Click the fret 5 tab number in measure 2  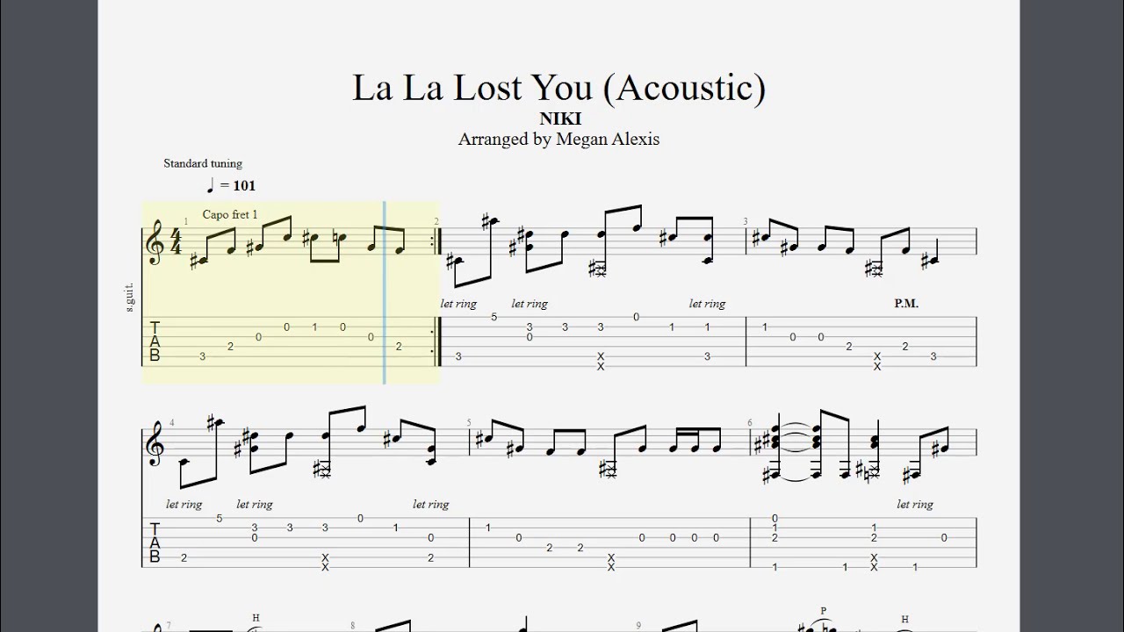(x=494, y=317)
